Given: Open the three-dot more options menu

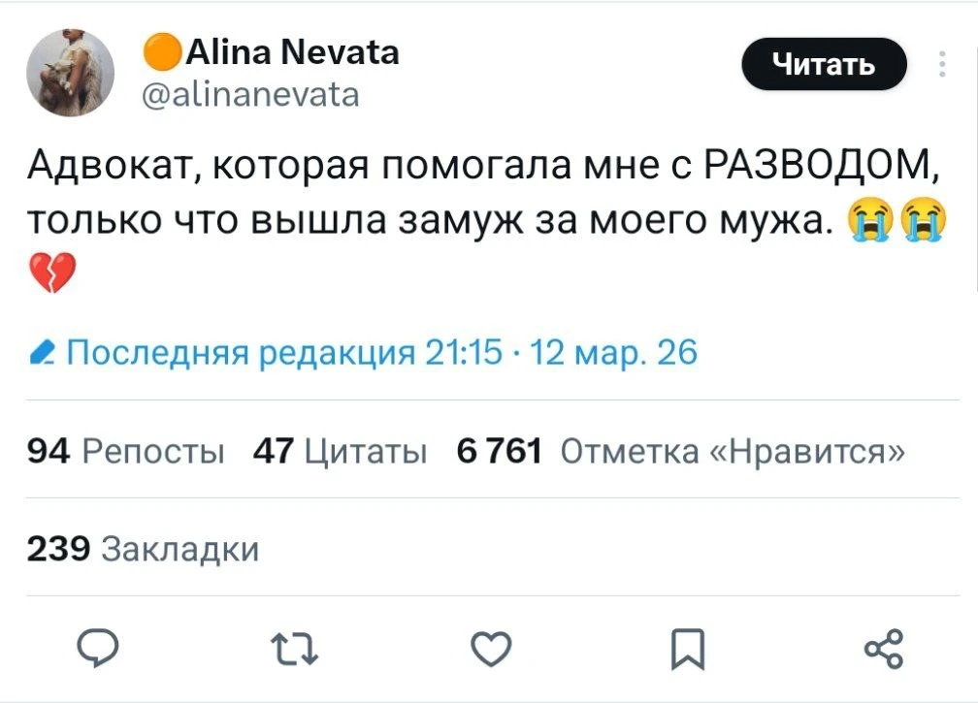Looking at the screenshot, I should tap(941, 64).
